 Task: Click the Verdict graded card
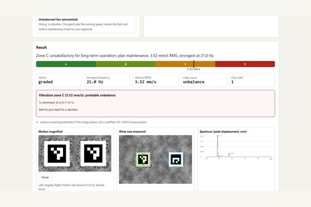point(59,80)
